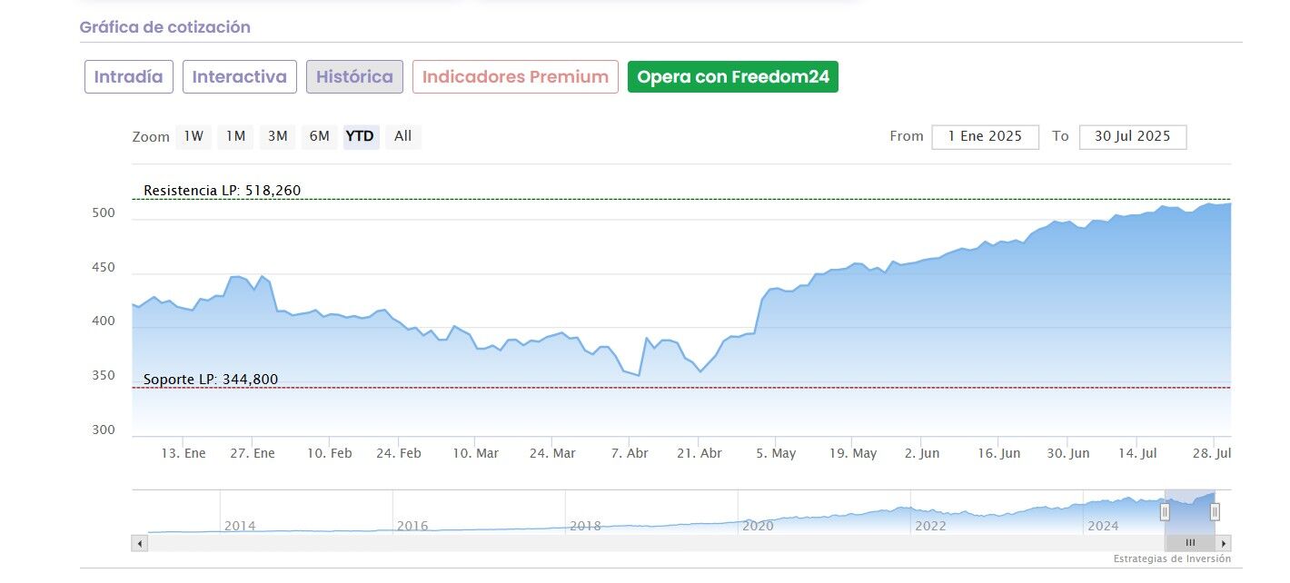Image resolution: width=1290 pixels, height=583 pixels.
Task: Select the YTD zoom option
Action: (360, 136)
